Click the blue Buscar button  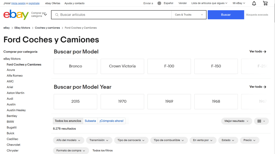coord(226,15)
